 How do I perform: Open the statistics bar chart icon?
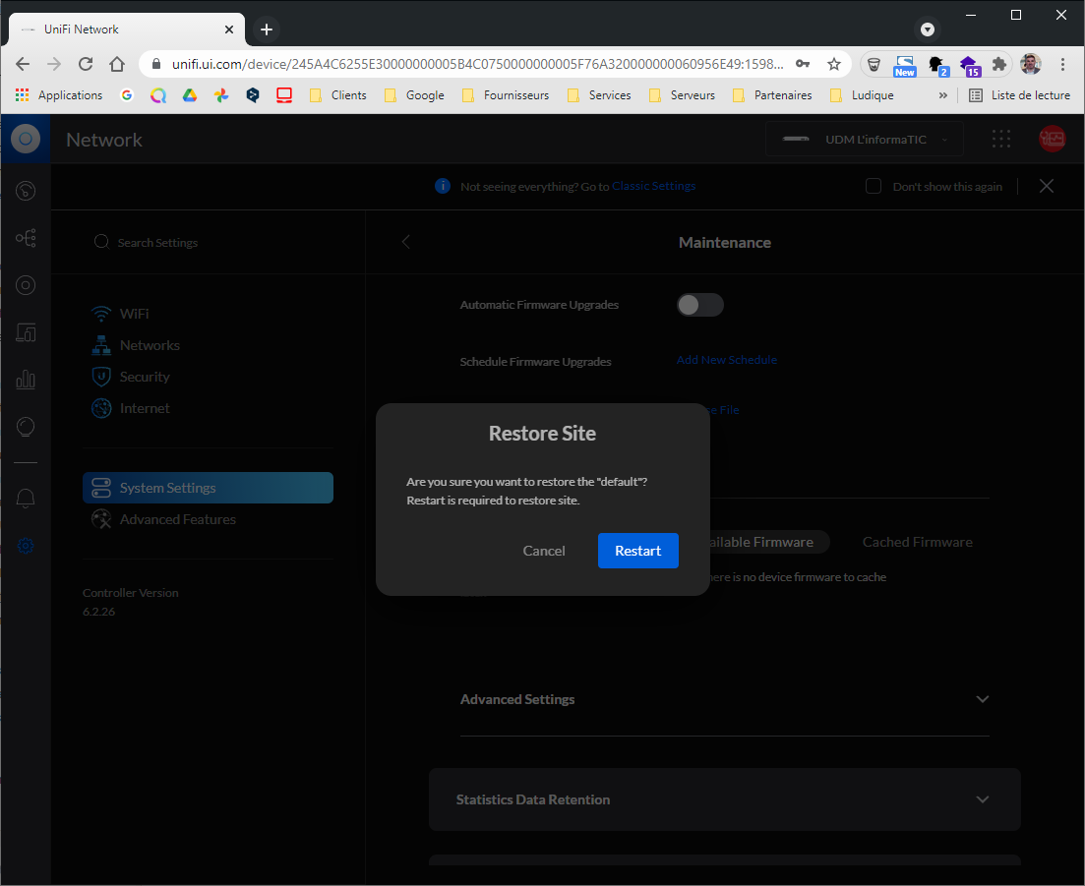26,380
